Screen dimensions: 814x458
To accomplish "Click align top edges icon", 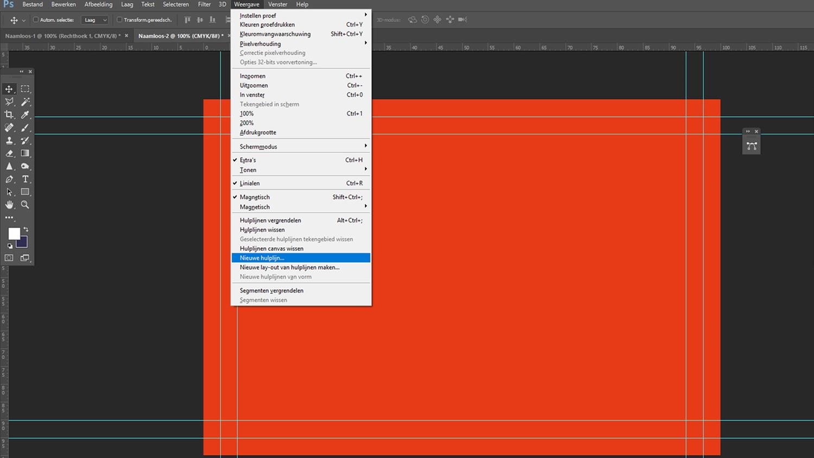I will tap(187, 20).
